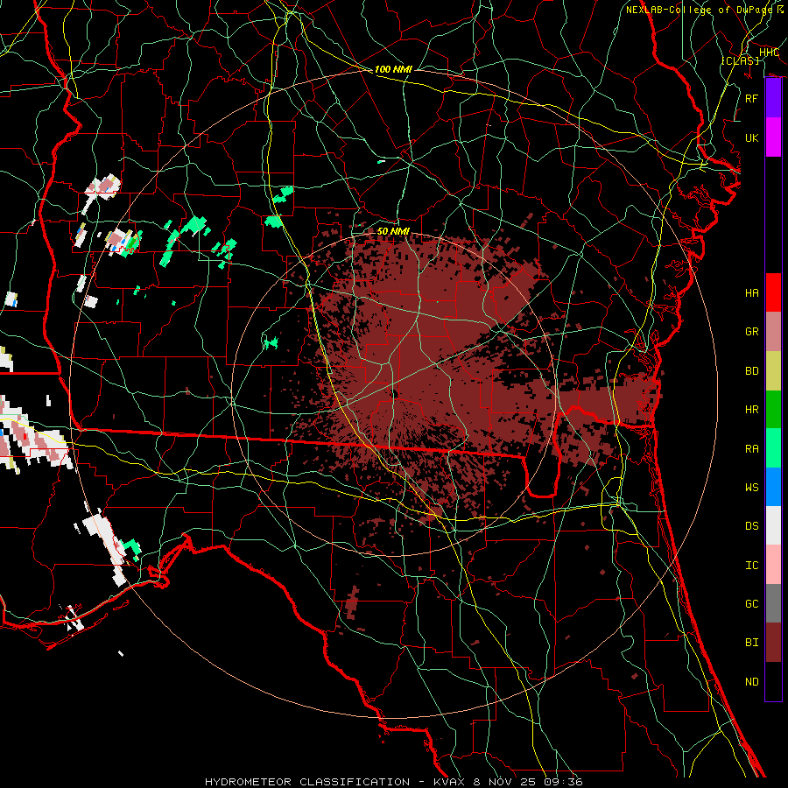
Task: Click the BI legend label
Action: tap(752, 643)
